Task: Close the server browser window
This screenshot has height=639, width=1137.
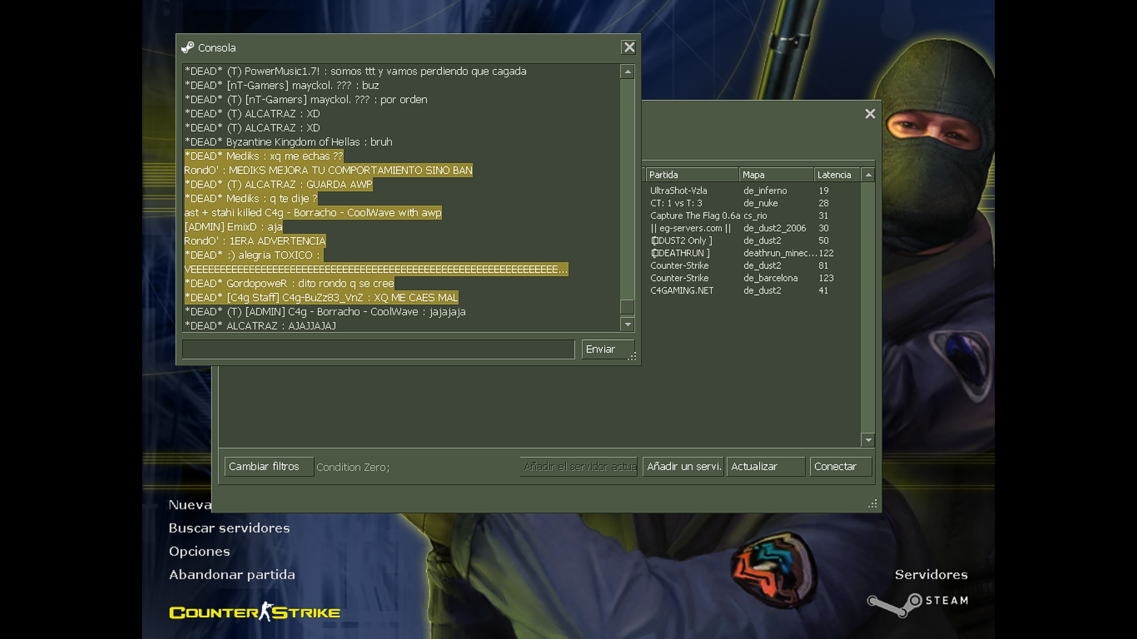Action: (x=870, y=114)
